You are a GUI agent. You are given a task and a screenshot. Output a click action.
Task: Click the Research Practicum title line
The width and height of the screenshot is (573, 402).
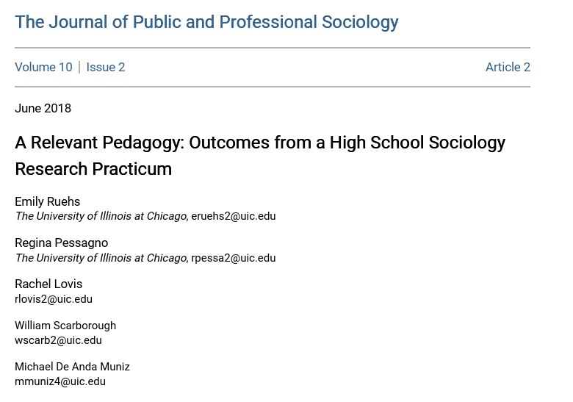93,169
